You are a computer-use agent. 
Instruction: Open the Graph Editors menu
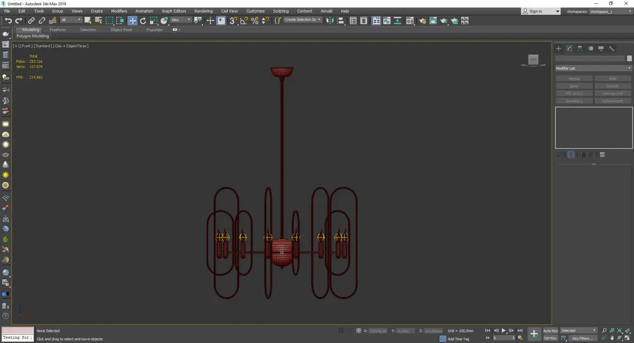pos(174,11)
